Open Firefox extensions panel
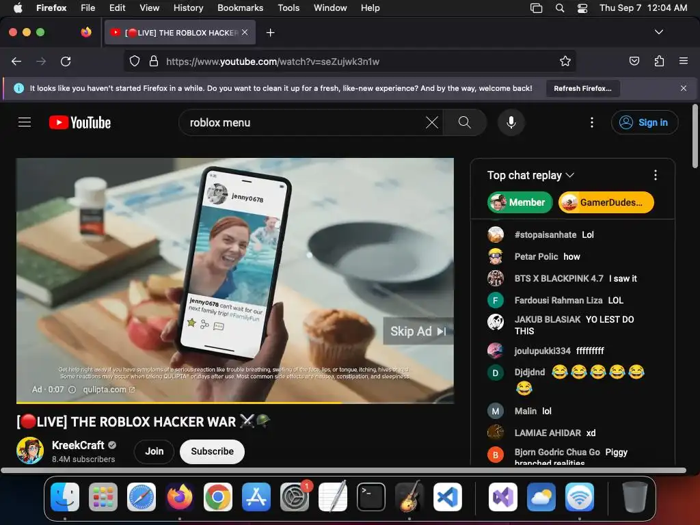This screenshot has height=525, width=700. tap(659, 61)
